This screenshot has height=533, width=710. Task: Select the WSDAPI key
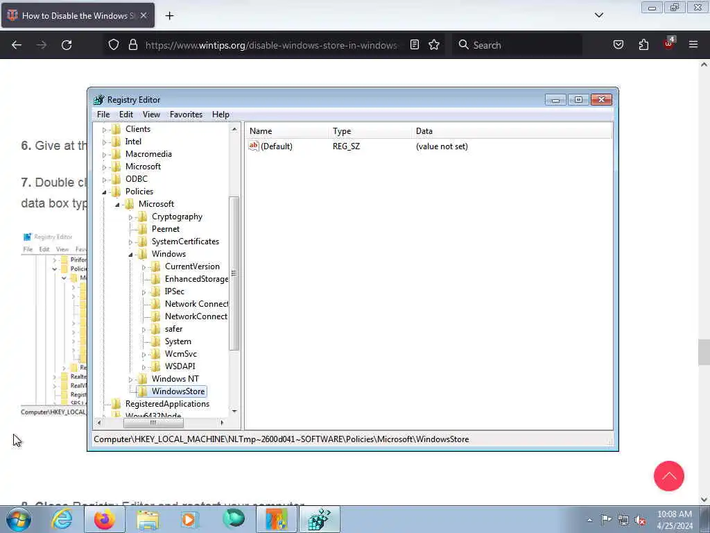click(x=180, y=366)
